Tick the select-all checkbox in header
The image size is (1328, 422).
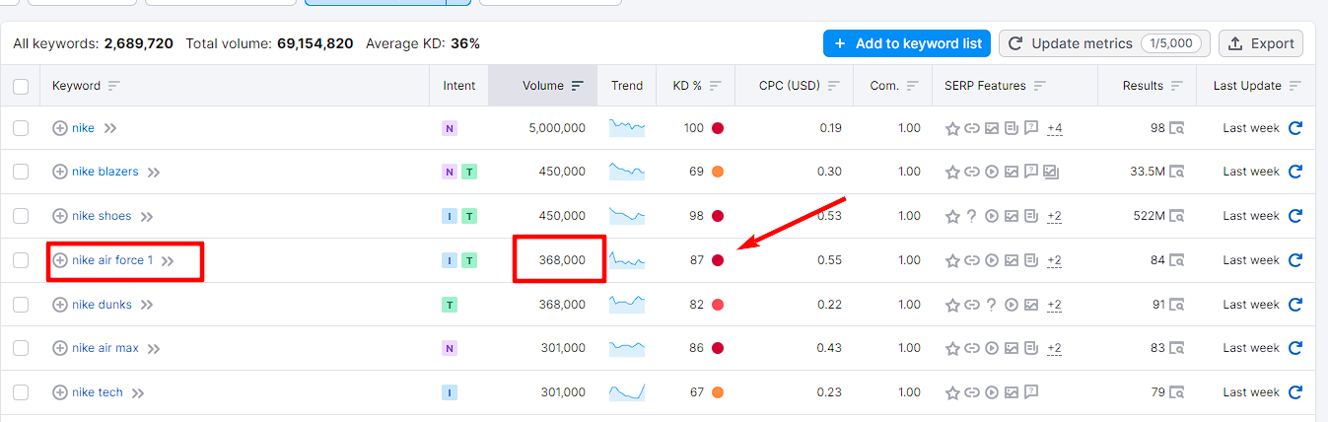pos(21,86)
